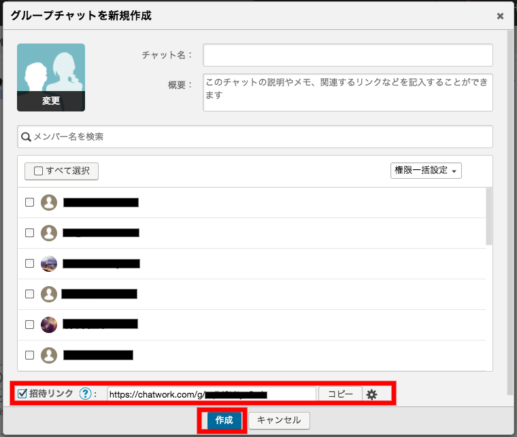Click the gear icon beside Copy button
517x437 pixels.
(371, 394)
